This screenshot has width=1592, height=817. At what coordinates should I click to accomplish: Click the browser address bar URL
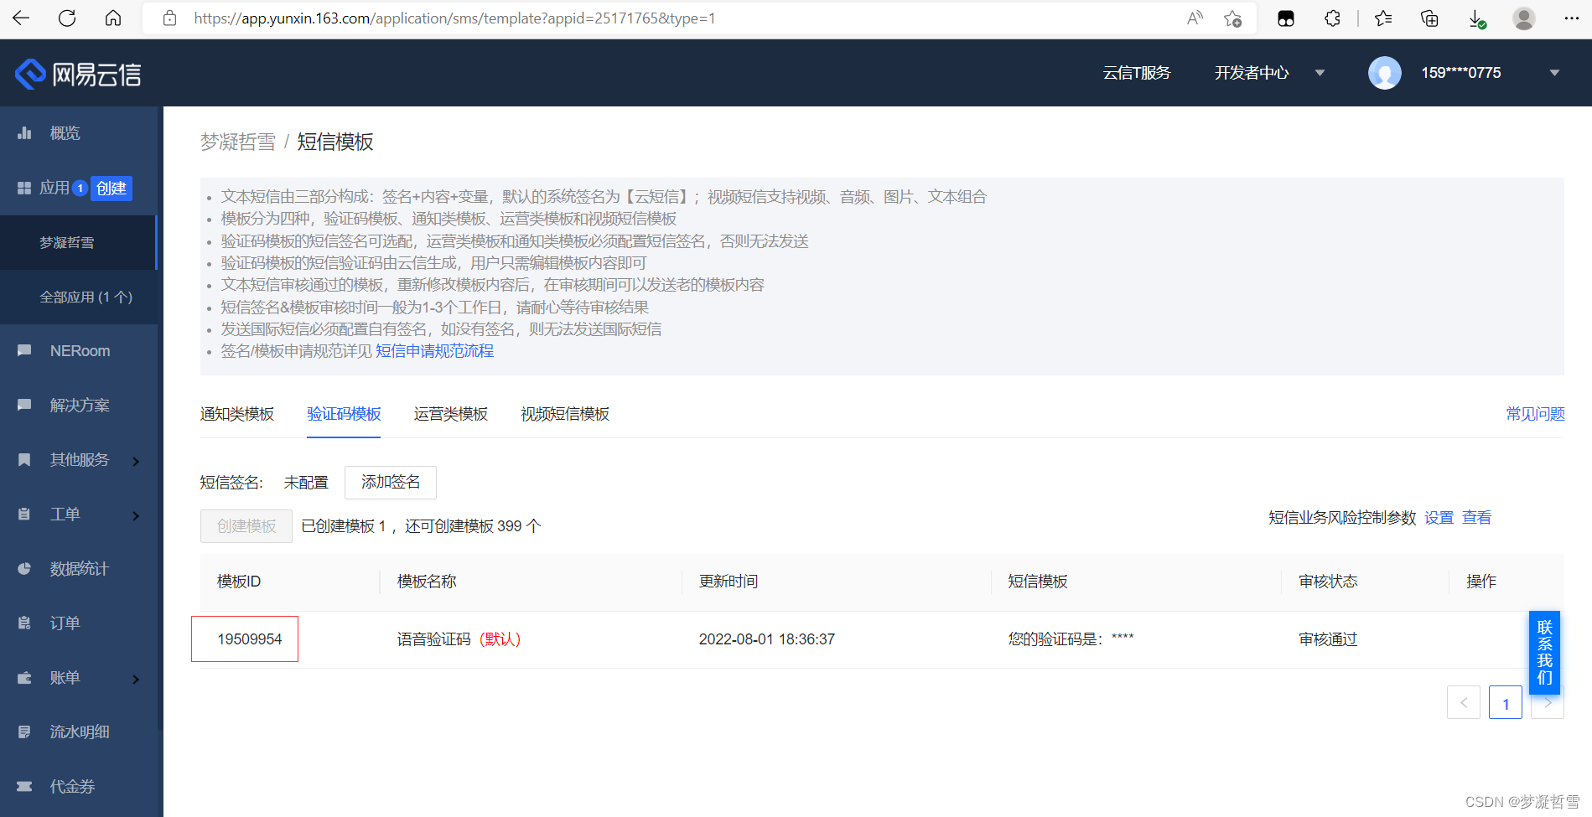pyautogui.click(x=454, y=18)
